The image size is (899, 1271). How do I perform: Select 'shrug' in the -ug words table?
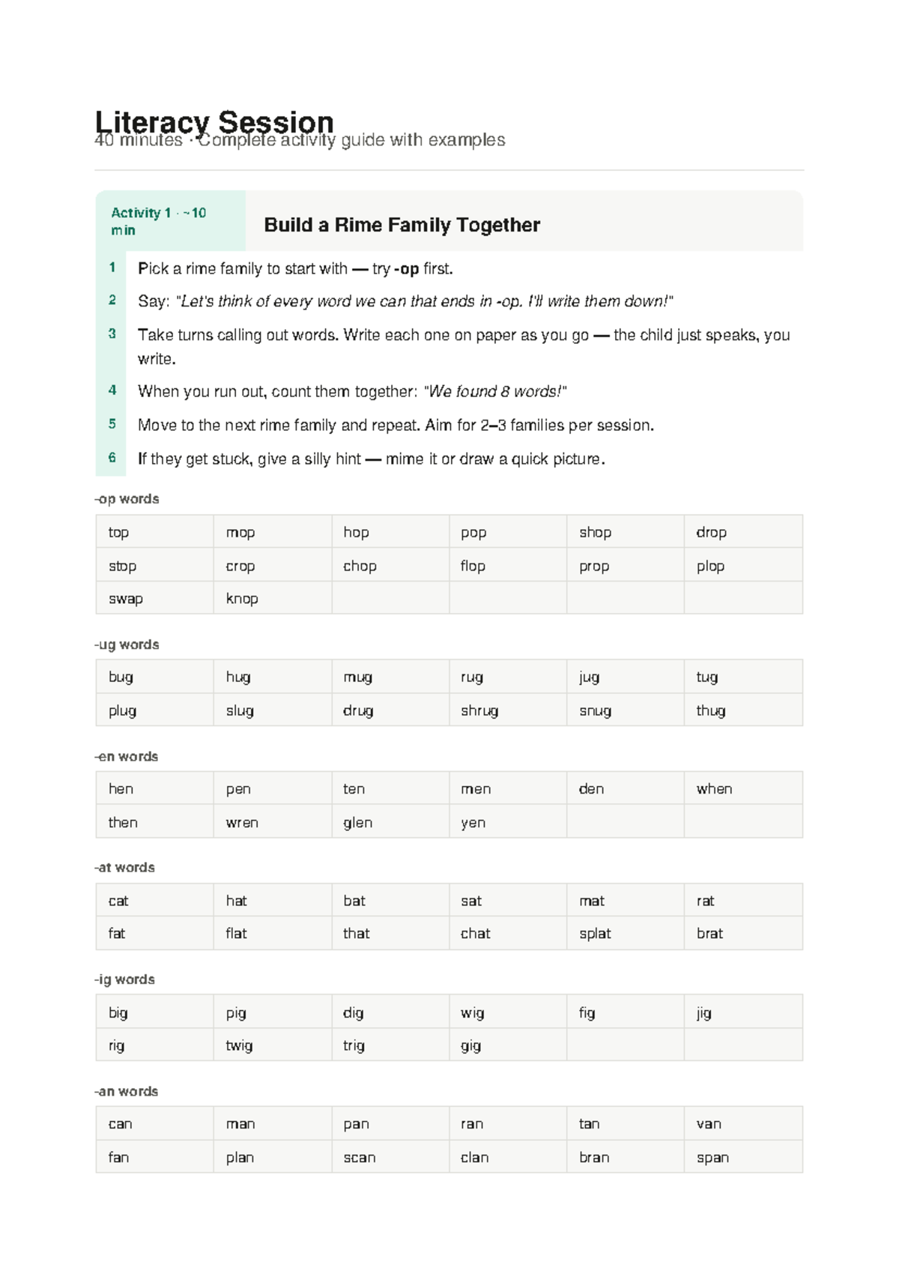(x=479, y=710)
